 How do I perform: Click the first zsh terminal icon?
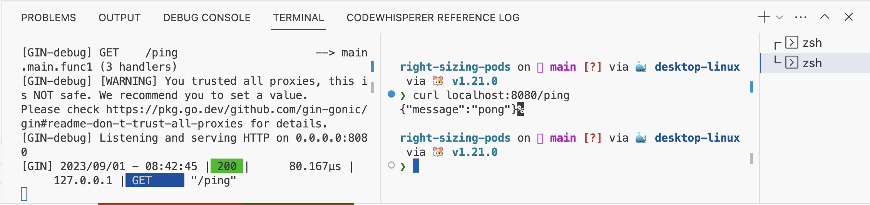pos(792,42)
